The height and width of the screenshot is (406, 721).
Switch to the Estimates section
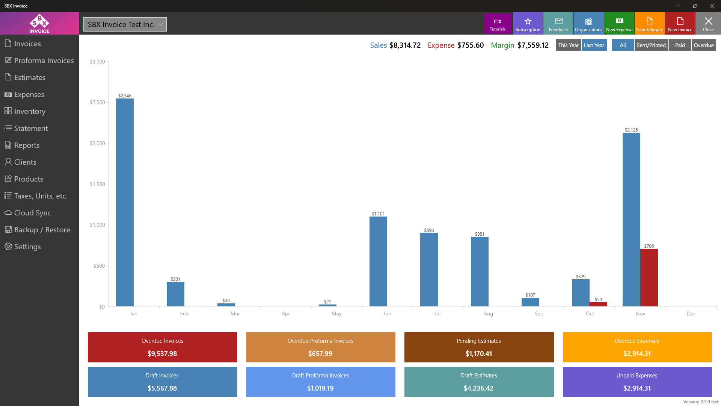(29, 77)
